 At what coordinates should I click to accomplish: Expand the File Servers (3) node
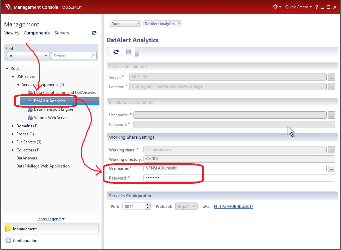[13, 142]
